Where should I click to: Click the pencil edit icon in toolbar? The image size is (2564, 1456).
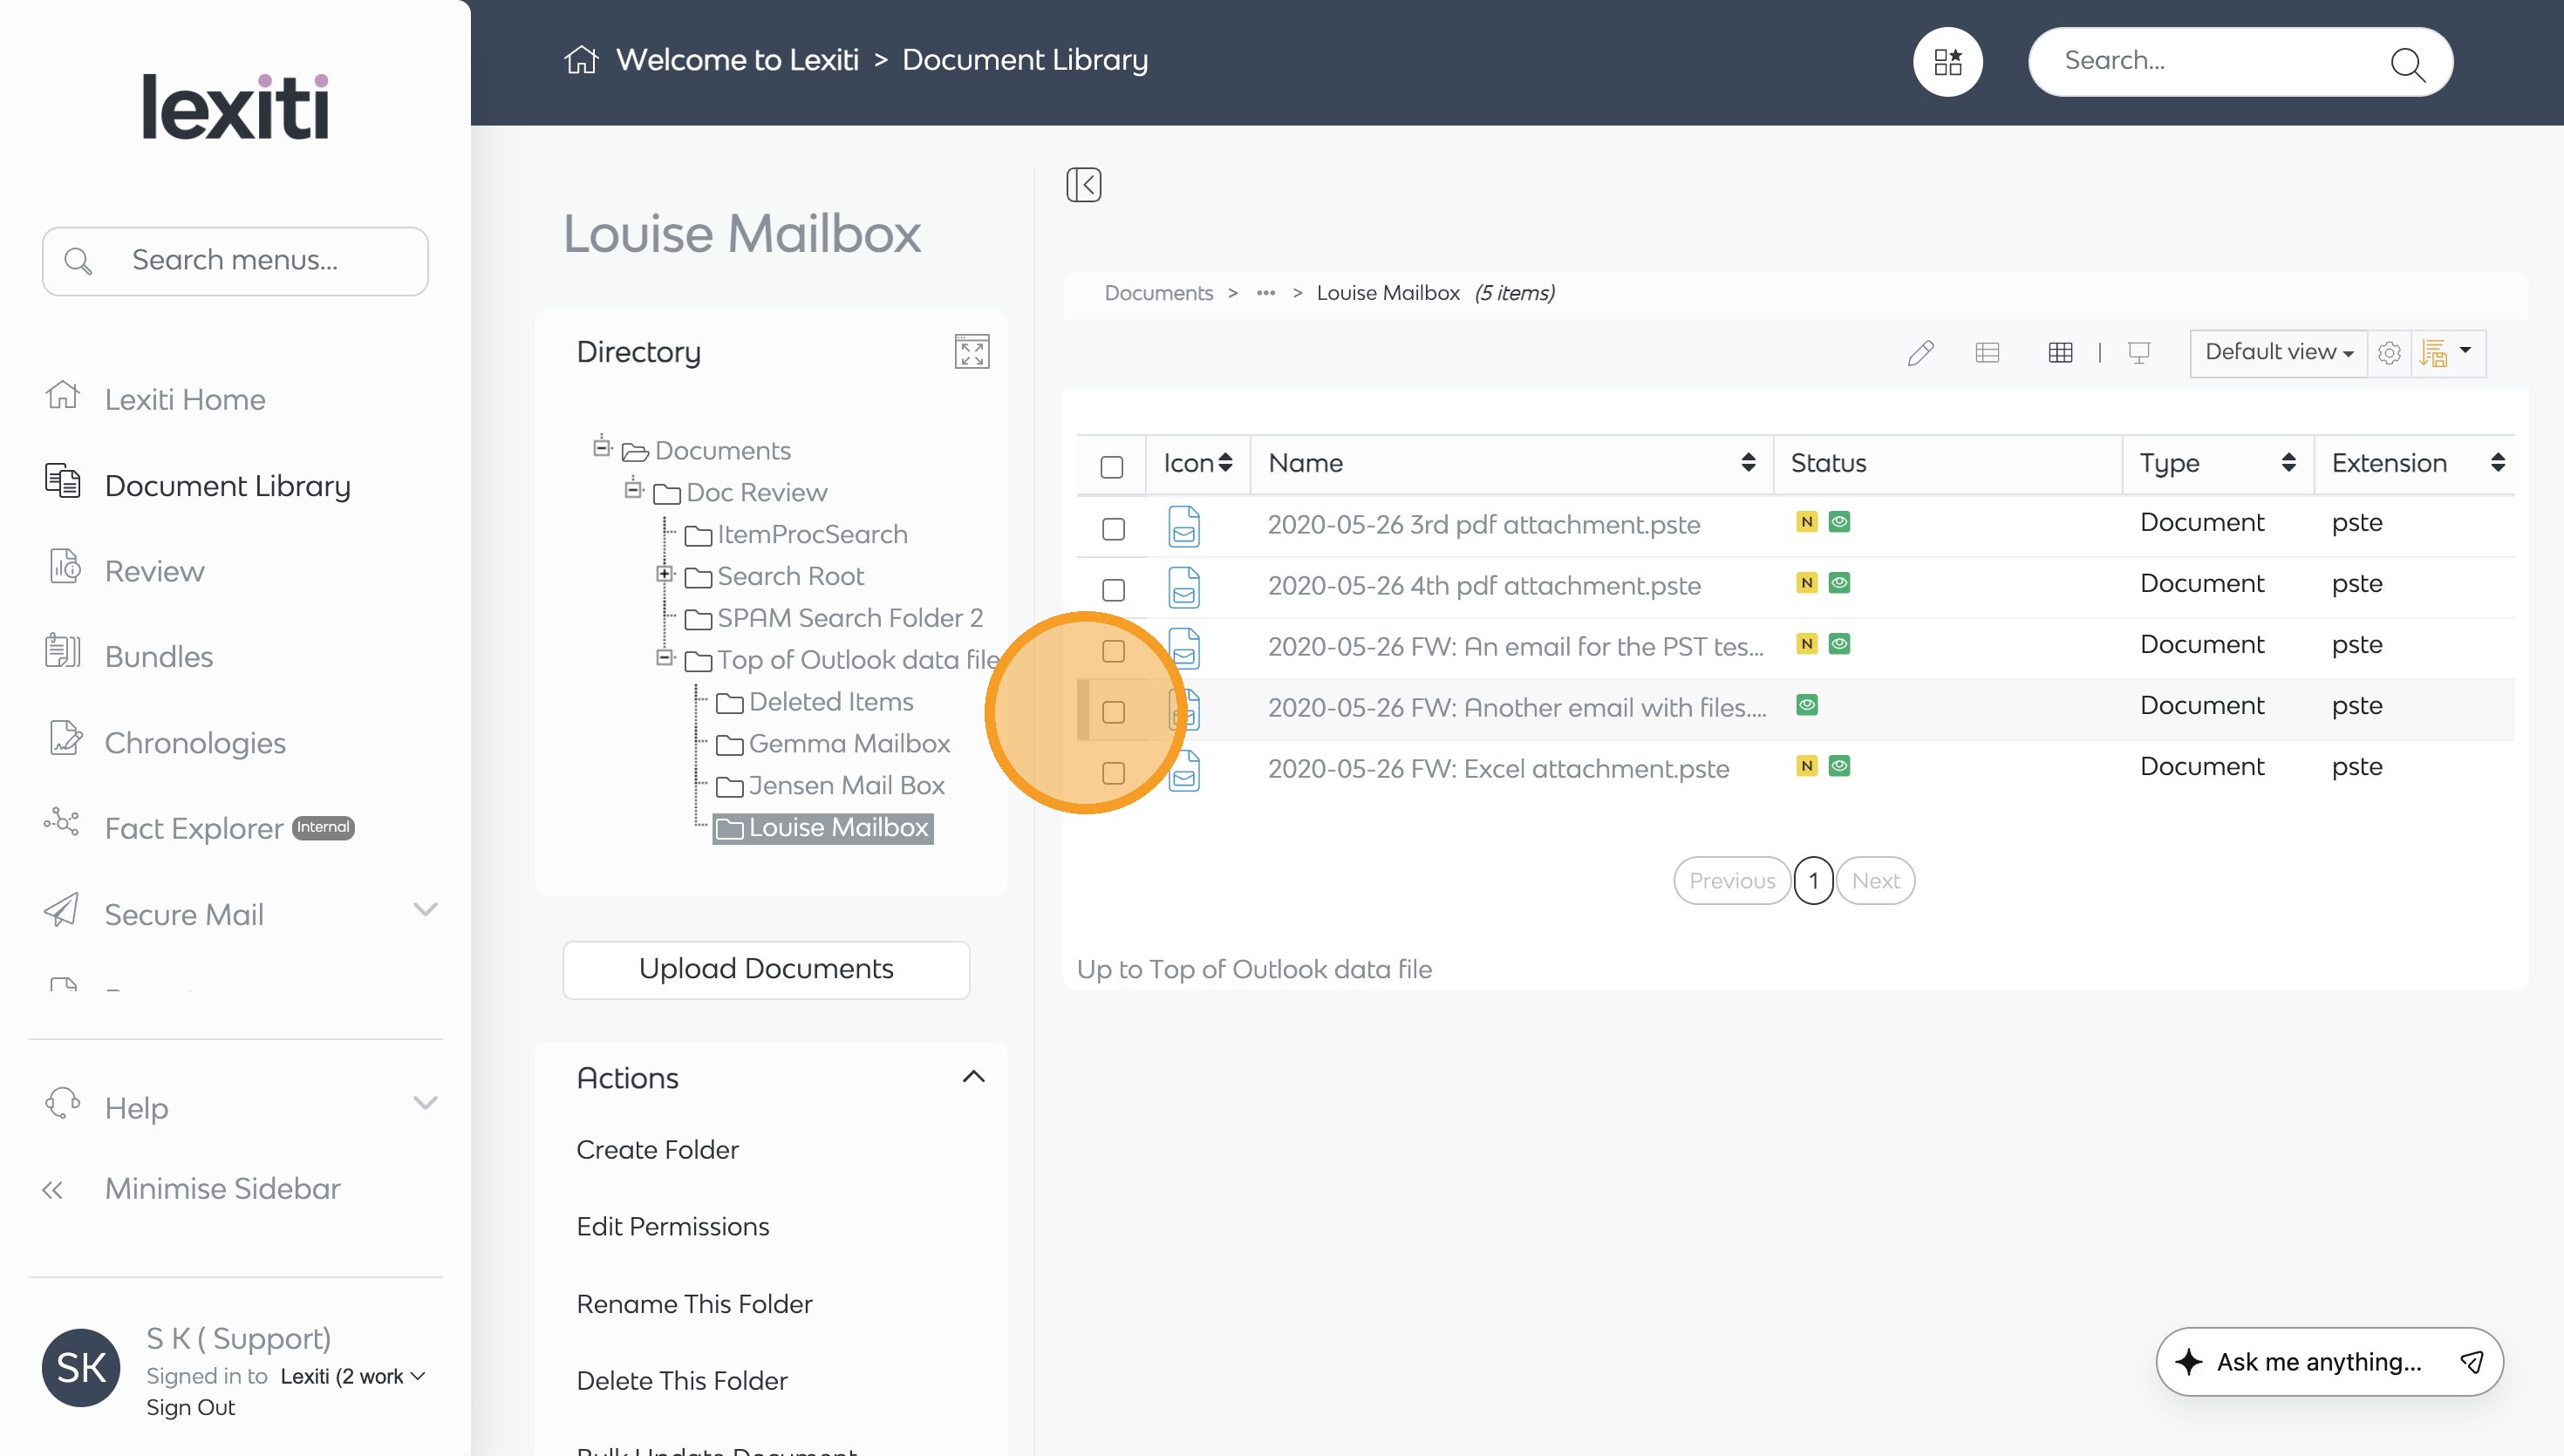(x=1920, y=353)
